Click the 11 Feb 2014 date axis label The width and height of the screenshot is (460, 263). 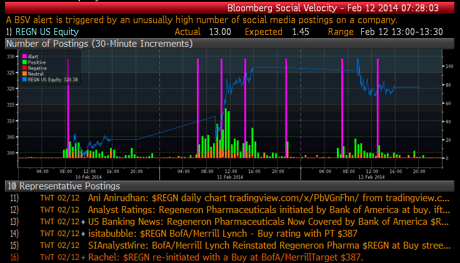click(x=229, y=176)
